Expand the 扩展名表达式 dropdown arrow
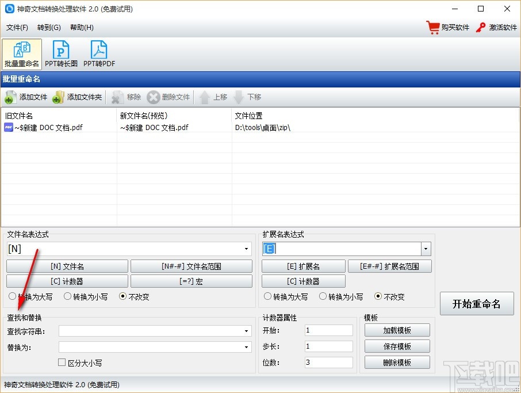The width and height of the screenshot is (521, 393). click(x=426, y=249)
